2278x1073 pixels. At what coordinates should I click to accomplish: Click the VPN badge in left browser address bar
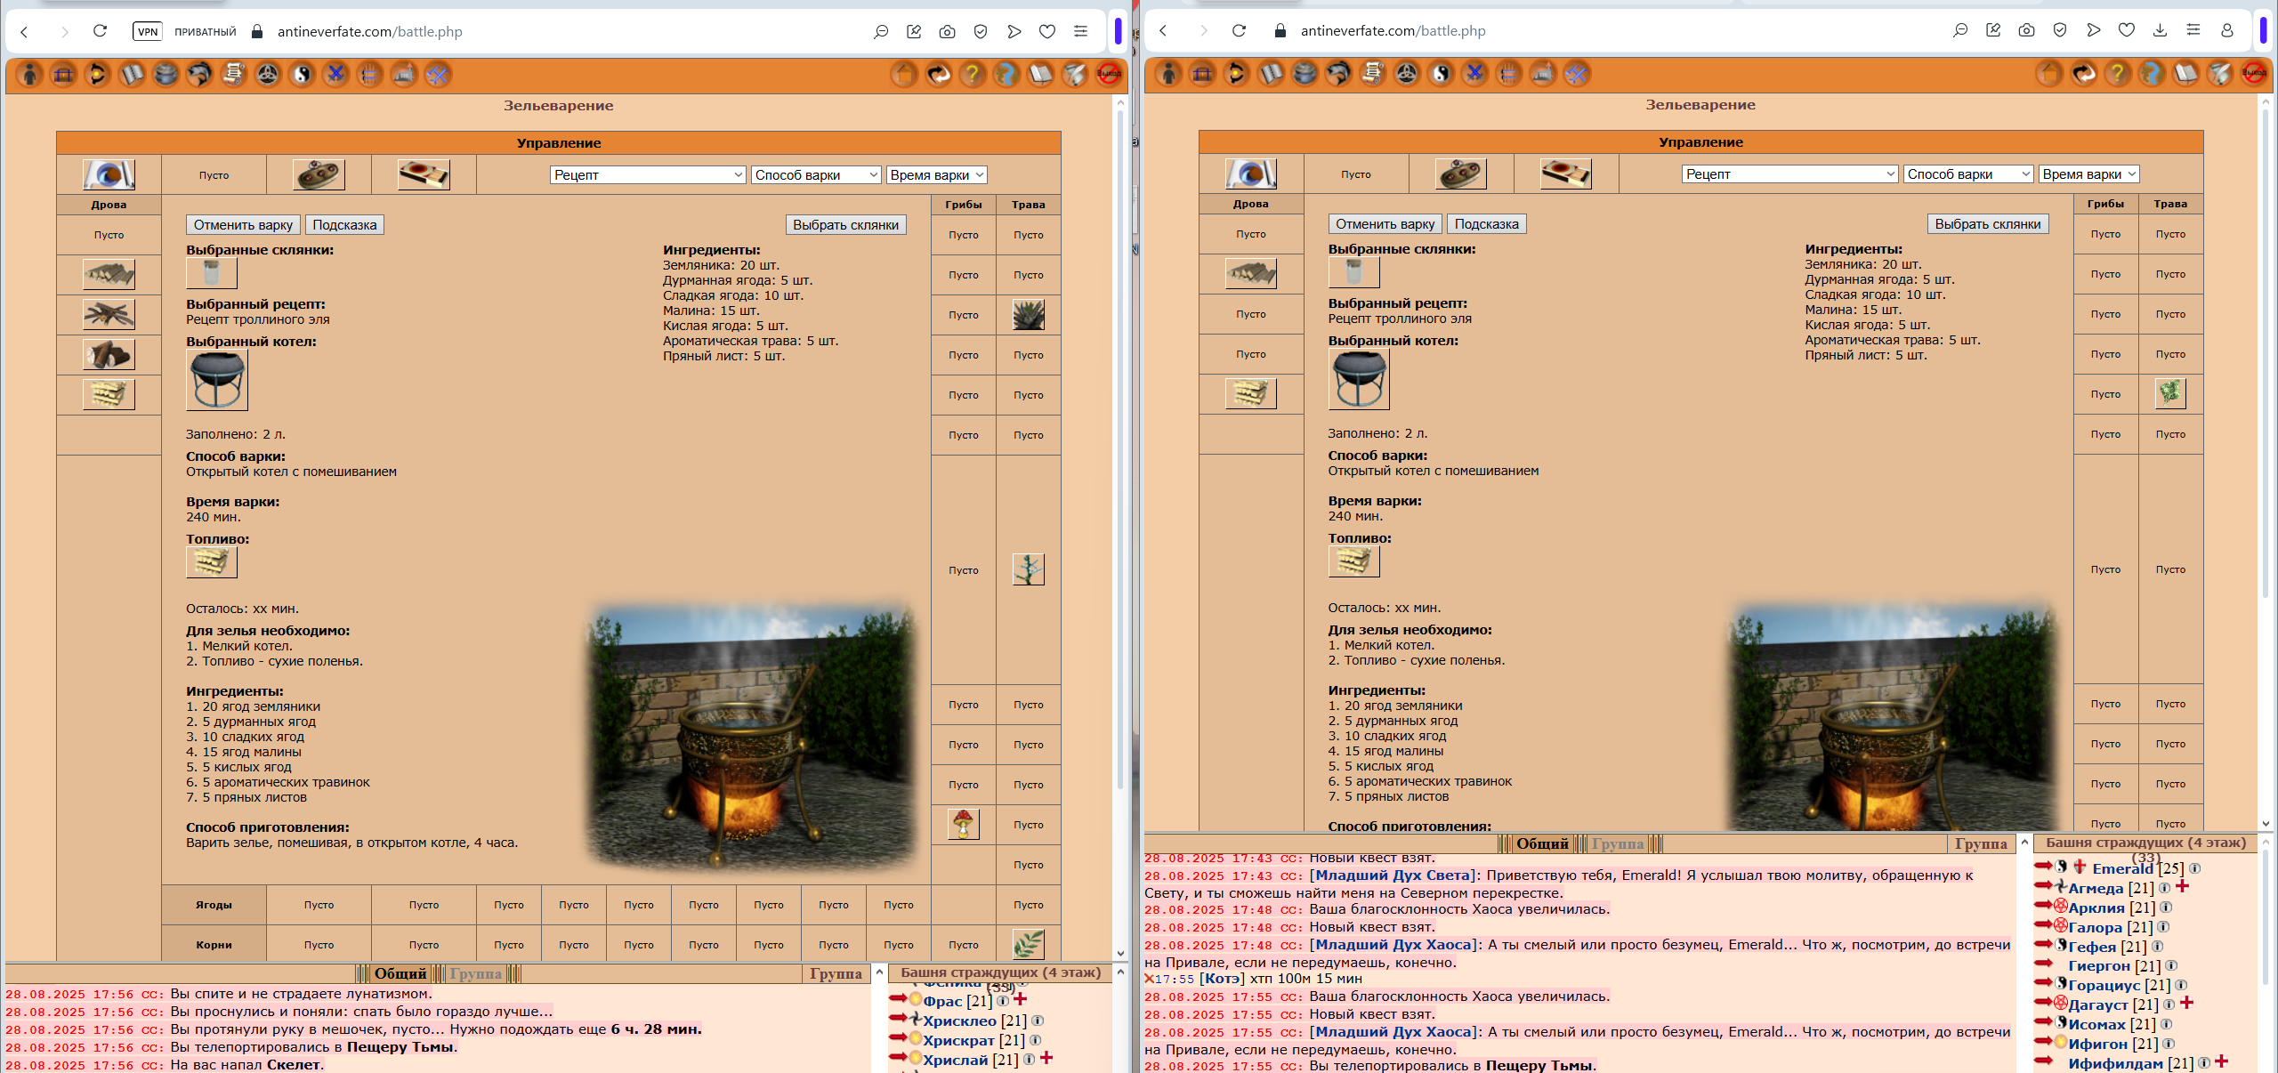[x=148, y=32]
